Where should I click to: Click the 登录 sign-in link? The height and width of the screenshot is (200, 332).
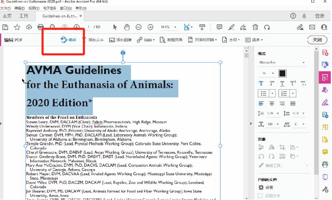point(319,16)
